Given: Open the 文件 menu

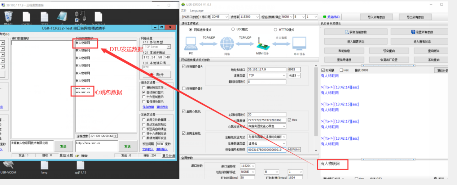Looking at the screenshot, I should pyautogui.click(x=184, y=10).
